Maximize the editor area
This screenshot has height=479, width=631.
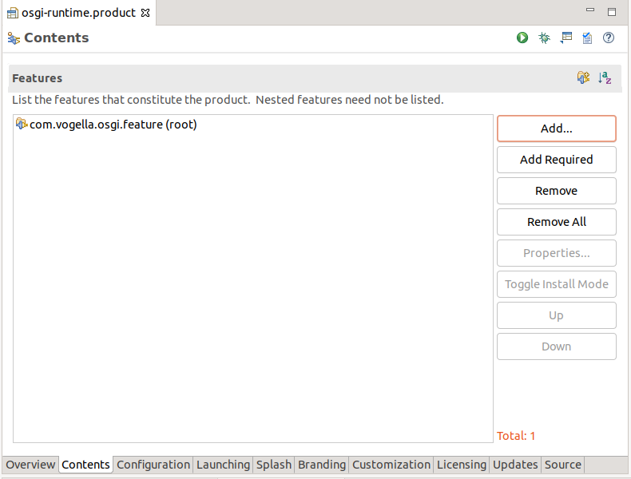(612, 12)
